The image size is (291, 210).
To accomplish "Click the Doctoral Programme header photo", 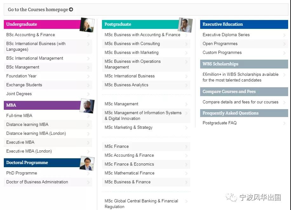I will pyautogui.click(x=87, y=163).
